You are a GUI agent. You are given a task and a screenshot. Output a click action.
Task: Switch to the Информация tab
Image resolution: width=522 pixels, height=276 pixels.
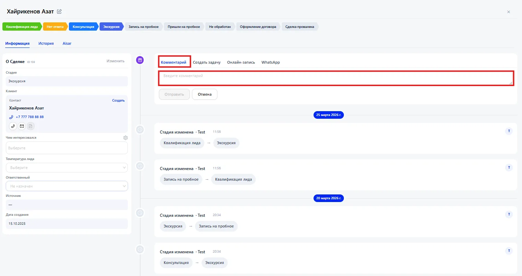17,44
